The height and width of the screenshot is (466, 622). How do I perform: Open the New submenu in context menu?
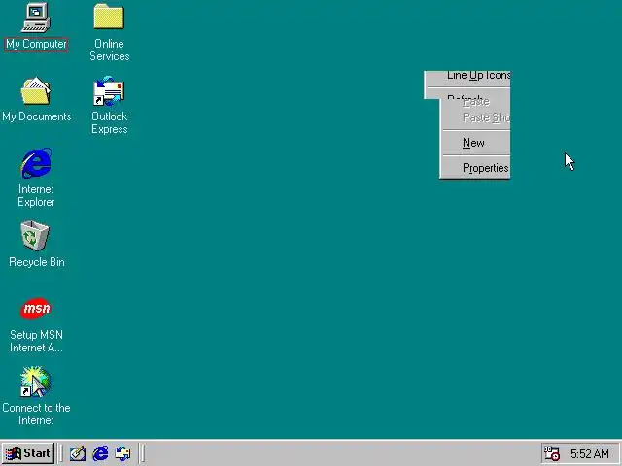click(475, 143)
